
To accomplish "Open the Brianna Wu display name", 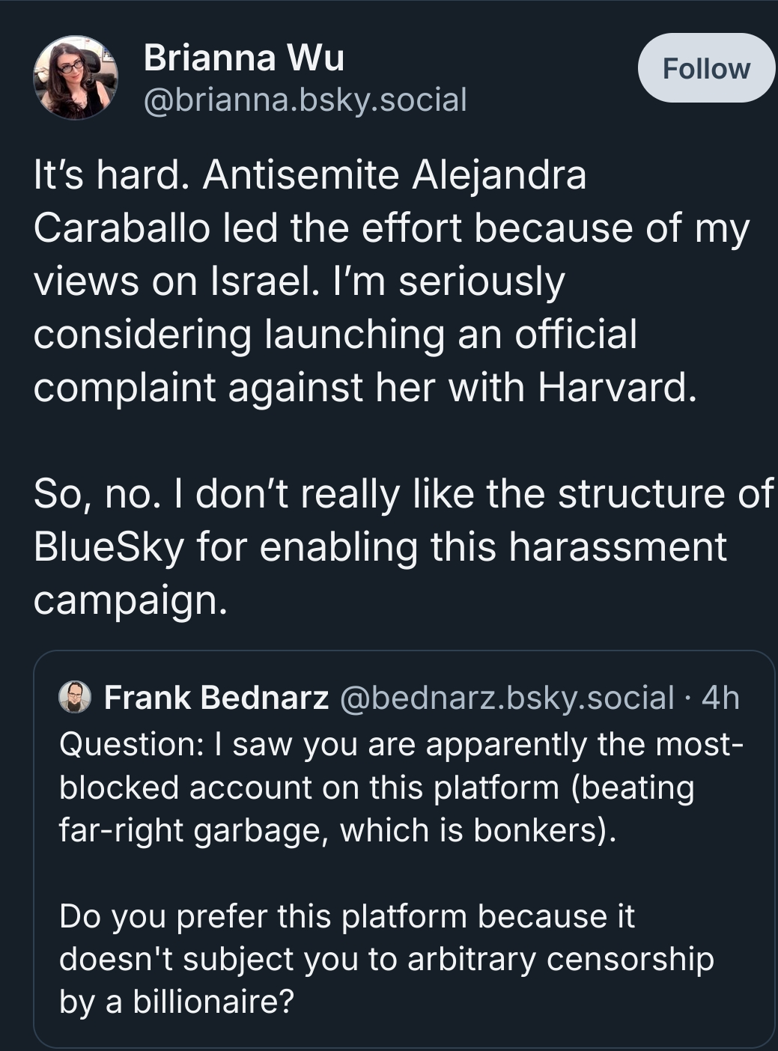I will [x=243, y=58].
